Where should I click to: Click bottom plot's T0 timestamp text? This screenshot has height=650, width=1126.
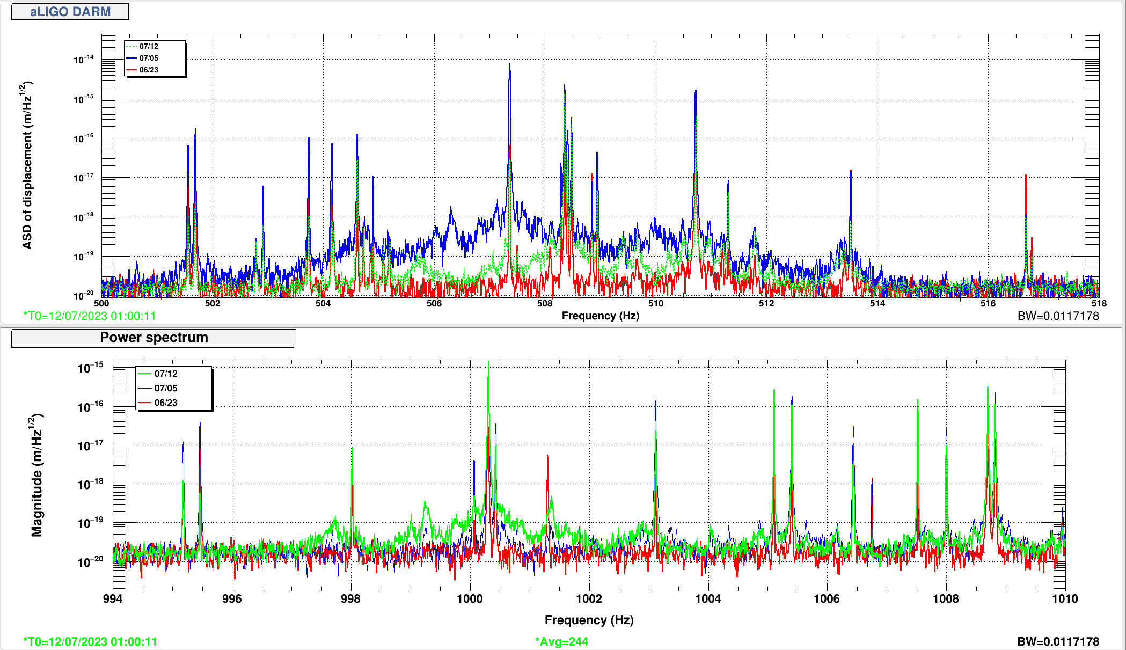point(90,641)
